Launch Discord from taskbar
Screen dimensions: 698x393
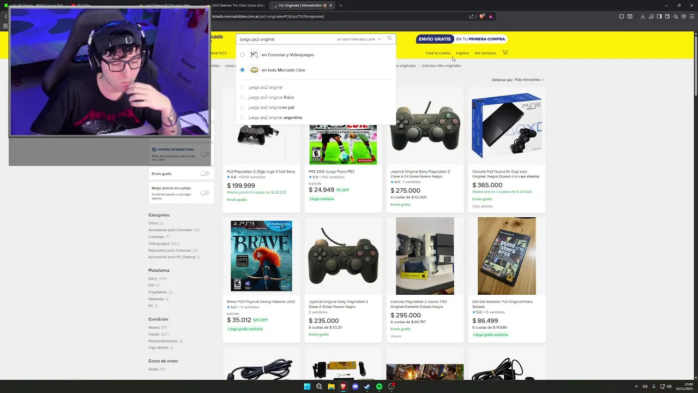(x=355, y=386)
